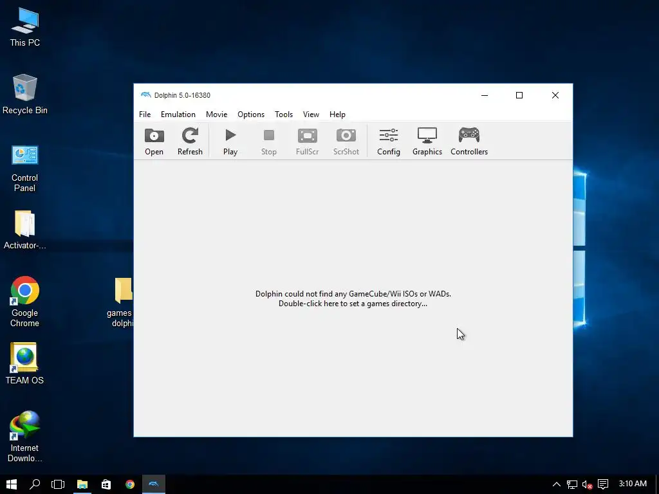659x494 pixels.
Task: Open a game file with Open toolbar icon
Action: tap(154, 142)
